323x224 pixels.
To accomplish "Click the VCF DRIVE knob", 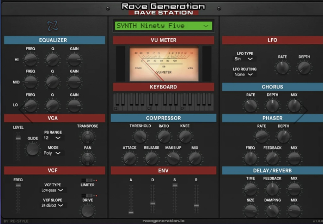I will coord(88,211).
